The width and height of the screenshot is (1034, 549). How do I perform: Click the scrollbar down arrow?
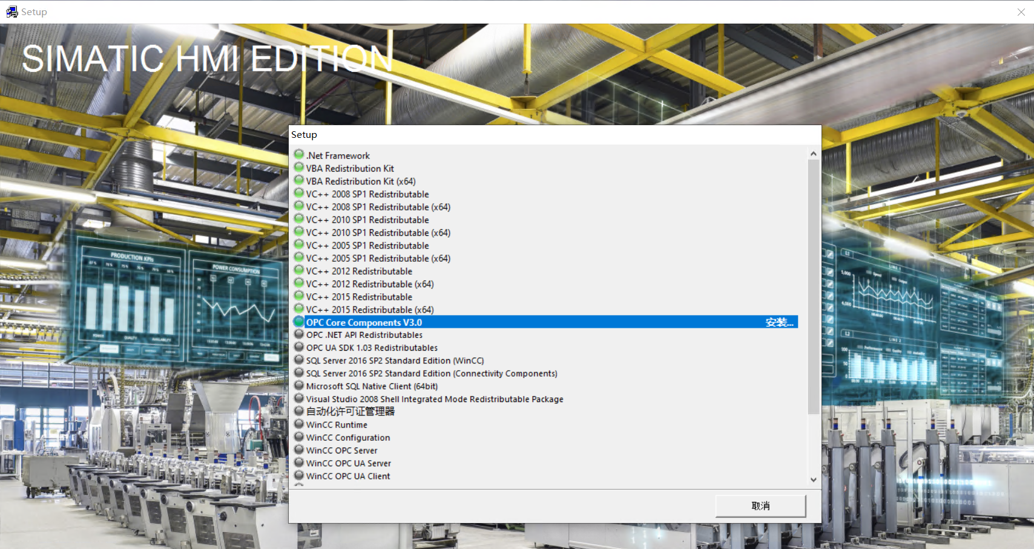pyautogui.click(x=813, y=479)
